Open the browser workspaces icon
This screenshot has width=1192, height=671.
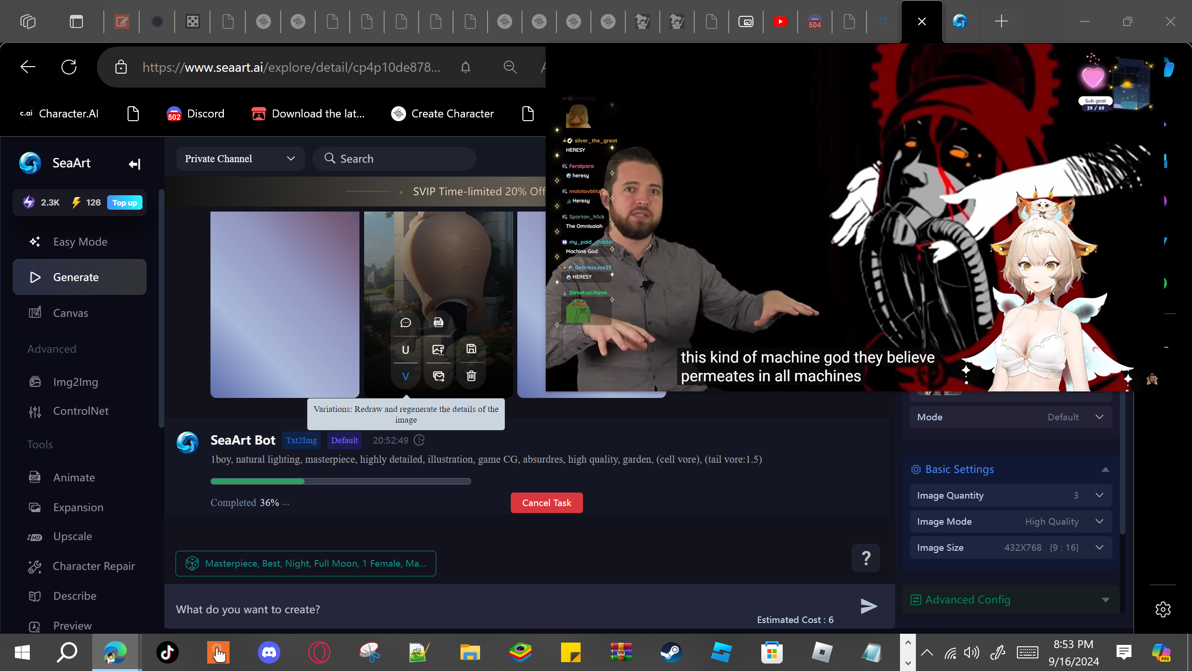pos(28,21)
